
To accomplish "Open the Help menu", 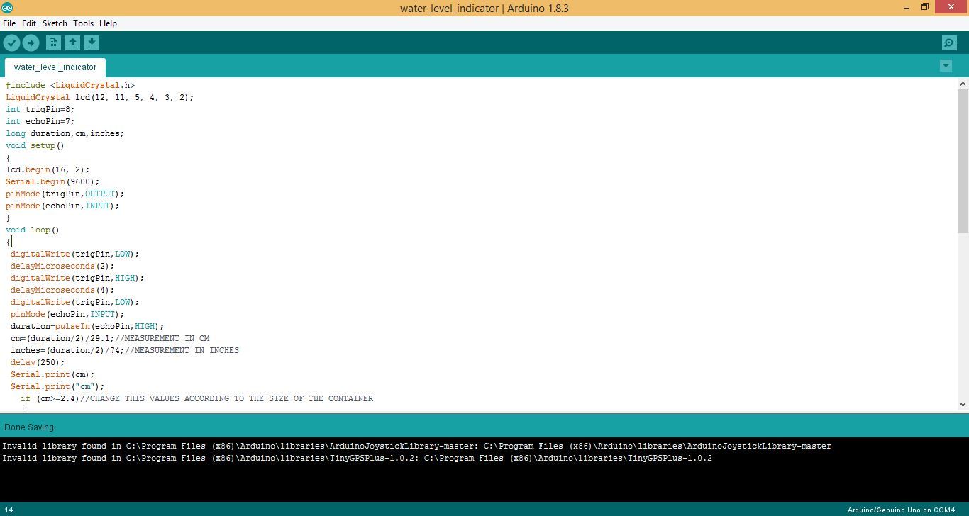I will (108, 23).
